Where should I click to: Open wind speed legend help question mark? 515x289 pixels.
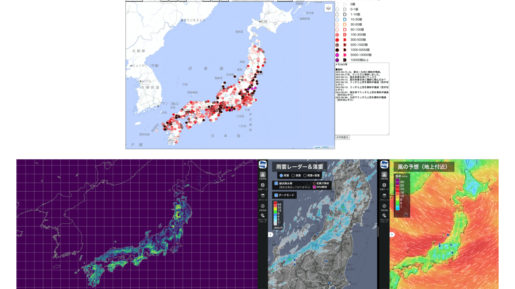tap(406, 214)
